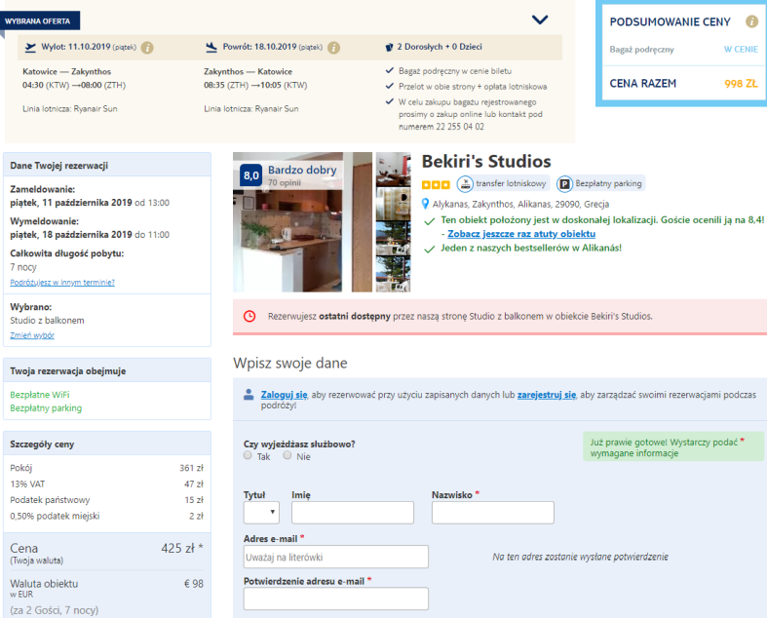767x619 pixels.
Task: Open second small thumbnail photo
Action: pos(394,204)
